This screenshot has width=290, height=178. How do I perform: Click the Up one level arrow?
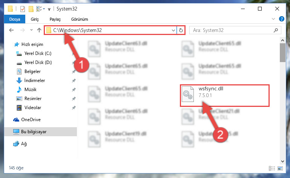[39, 30]
